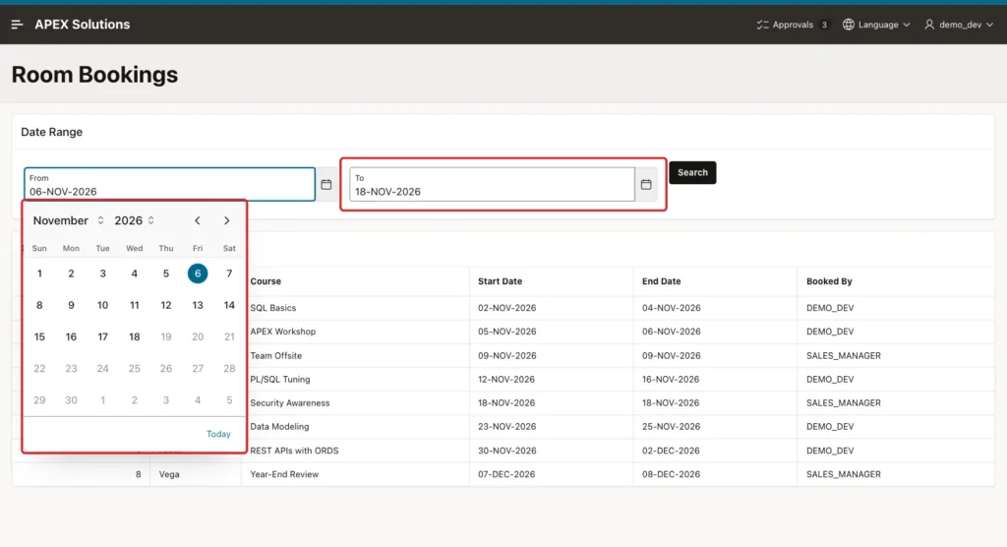Go to next month in calendar
Screen dimensions: 1007x547
227,220
